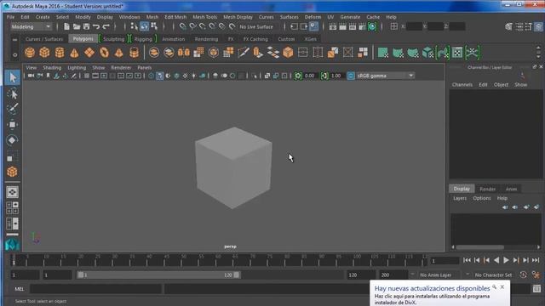Open the viewport Shading menu
The image size is (545, 306).
coord(52,68)
